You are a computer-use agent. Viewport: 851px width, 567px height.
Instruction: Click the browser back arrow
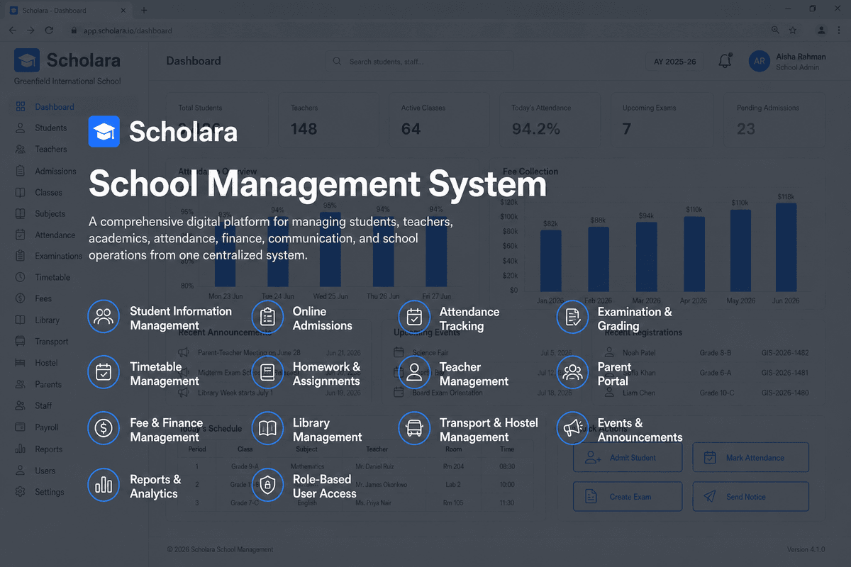click(12, 30)
